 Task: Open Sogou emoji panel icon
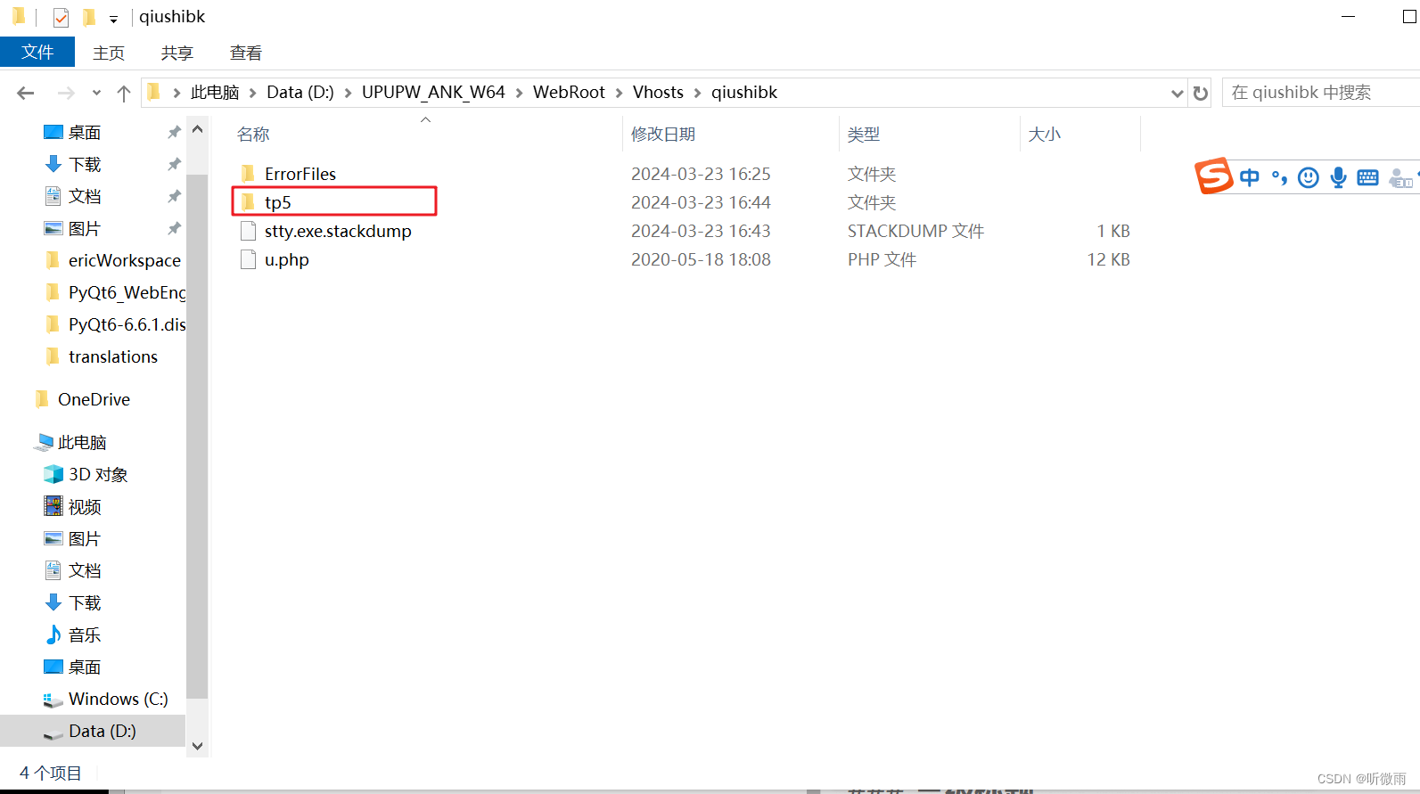(1309, 177)
